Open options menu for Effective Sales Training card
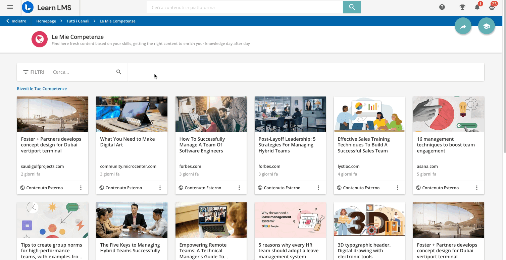The image size is (506, 260). point(398,188)
